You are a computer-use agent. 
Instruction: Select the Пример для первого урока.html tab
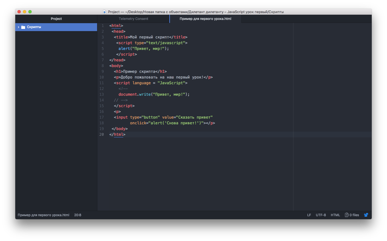click(205, 19)
